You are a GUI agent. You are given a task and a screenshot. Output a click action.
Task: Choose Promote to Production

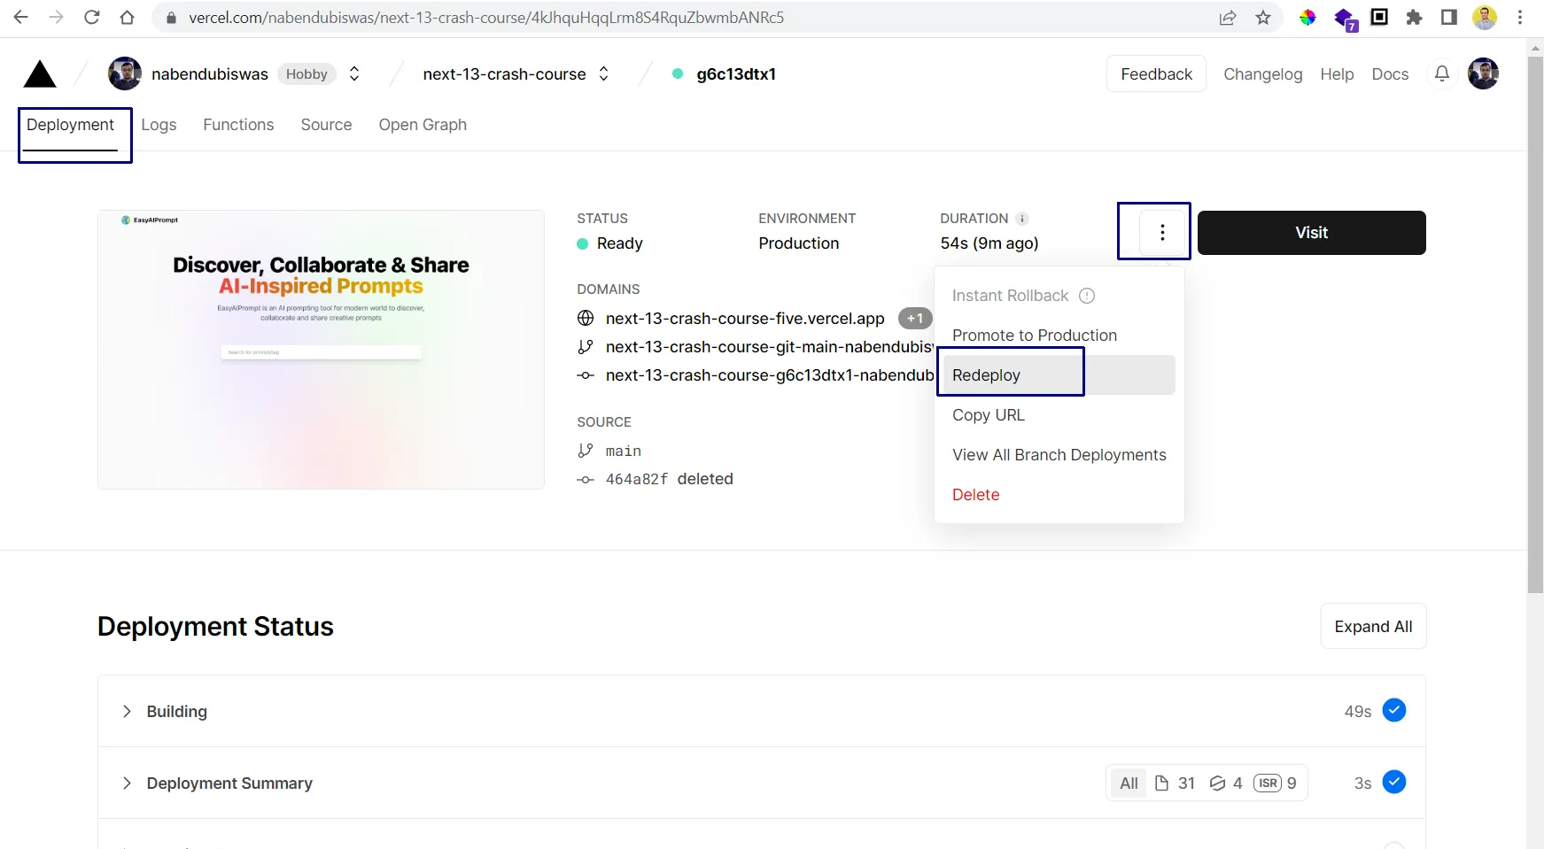(x=1059, y=336)
